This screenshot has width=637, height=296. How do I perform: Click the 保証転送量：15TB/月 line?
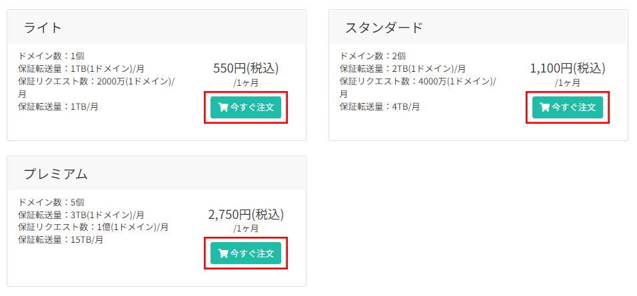coord(61,239)
